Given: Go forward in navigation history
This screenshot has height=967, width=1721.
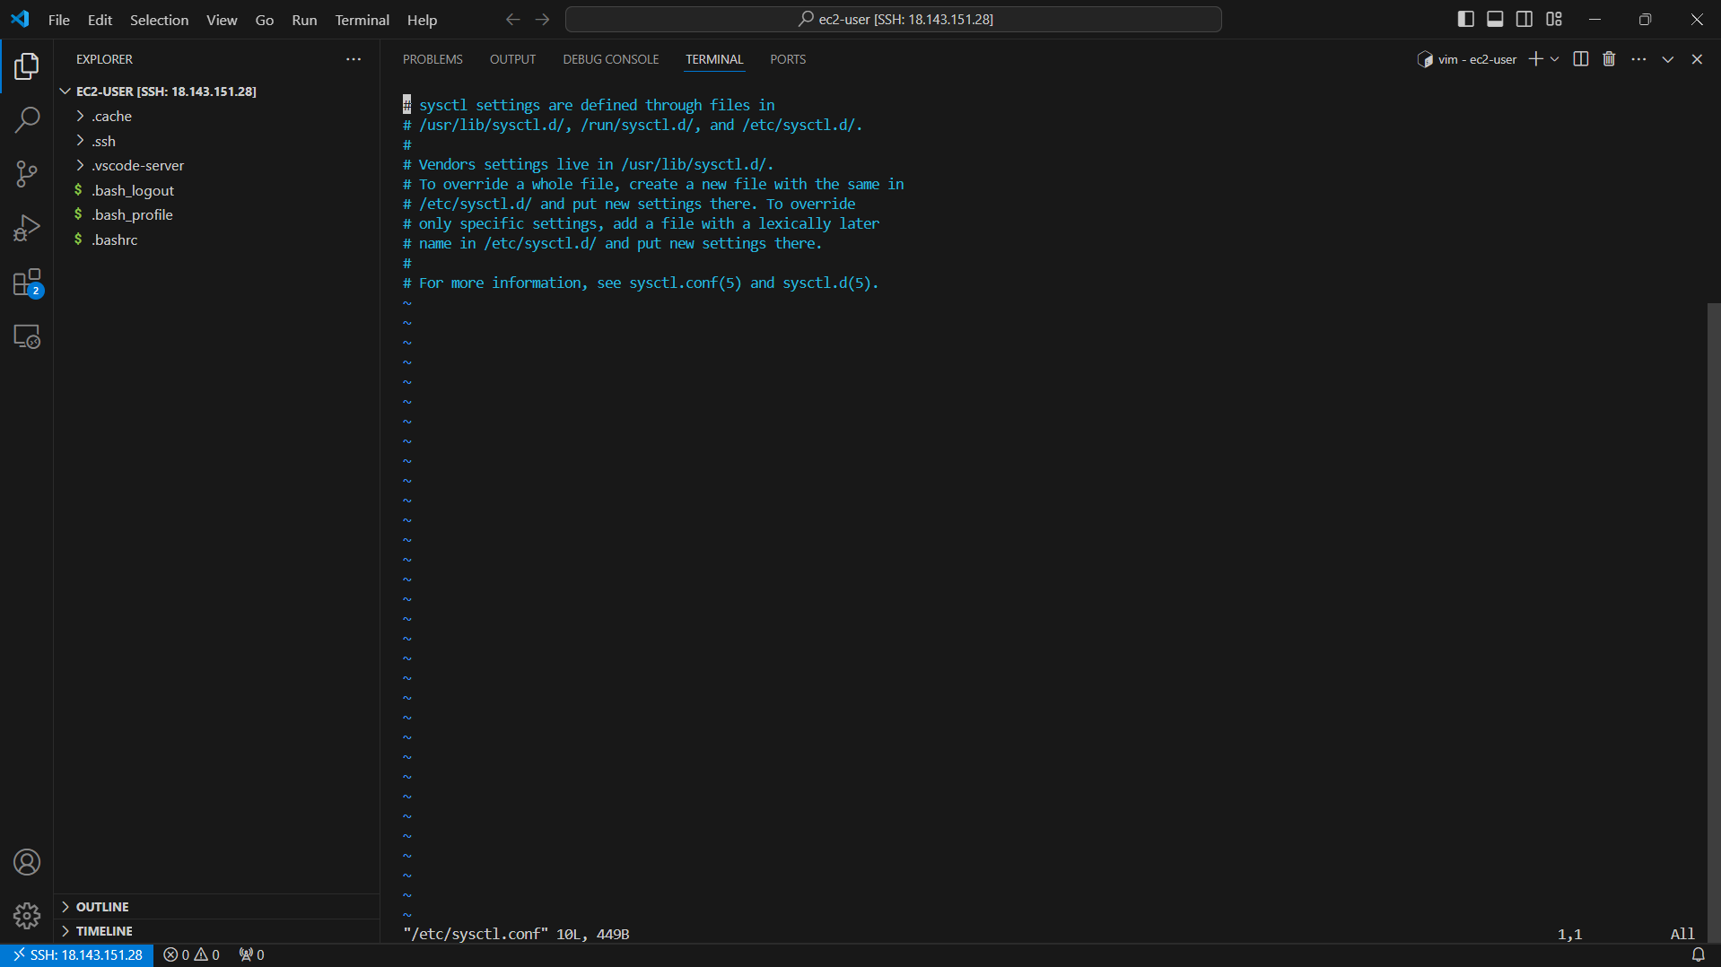Looking at the screenshot, I should 542,19.
